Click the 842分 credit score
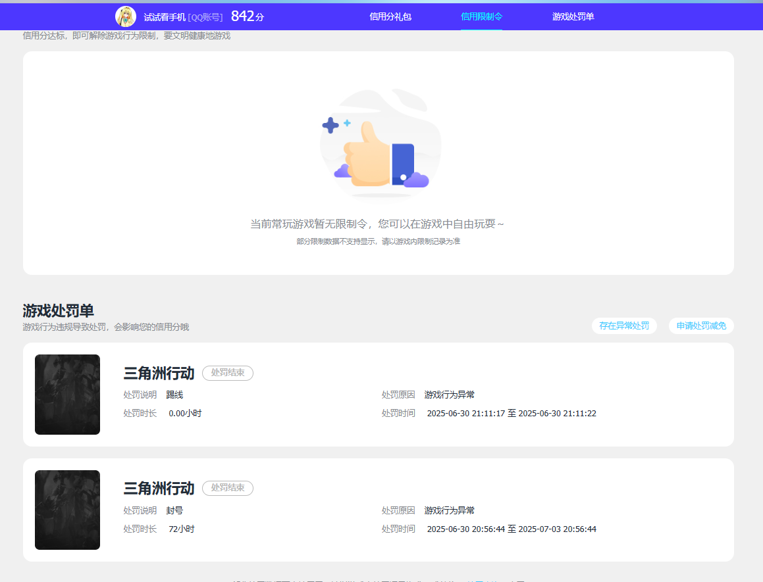This screenshot has width=763, height=582. pos(247,16)
